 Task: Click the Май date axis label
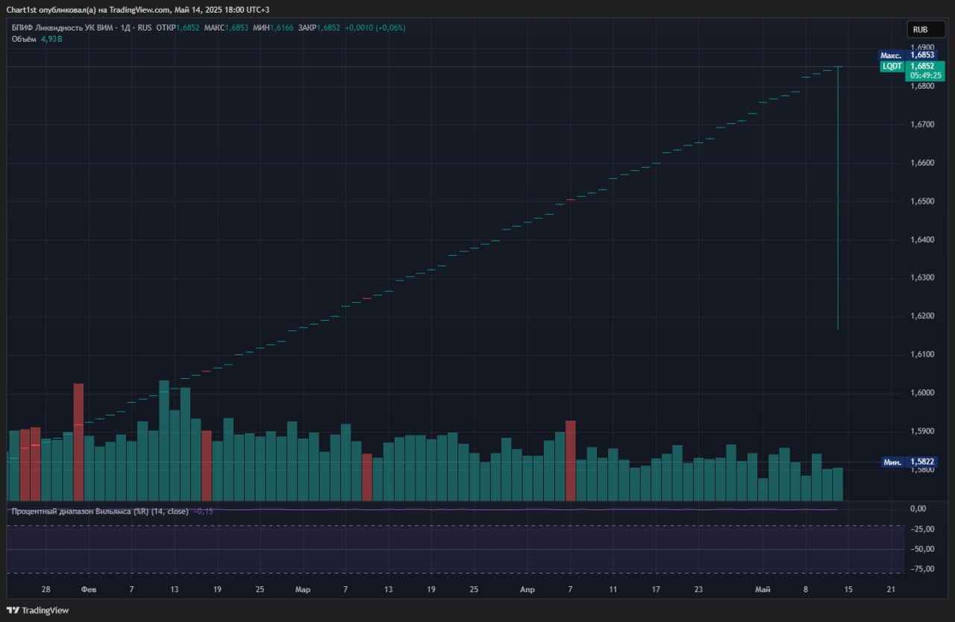[763, 589]
